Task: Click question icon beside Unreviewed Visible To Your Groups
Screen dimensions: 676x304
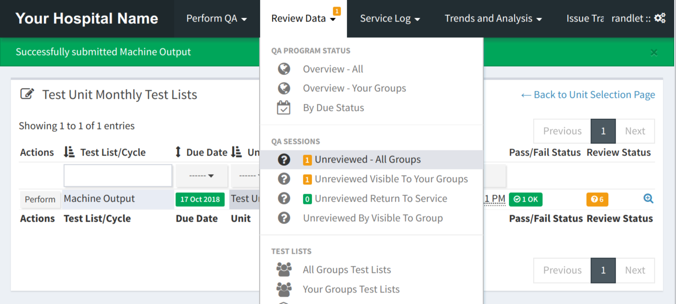Action: pos(284,179)
